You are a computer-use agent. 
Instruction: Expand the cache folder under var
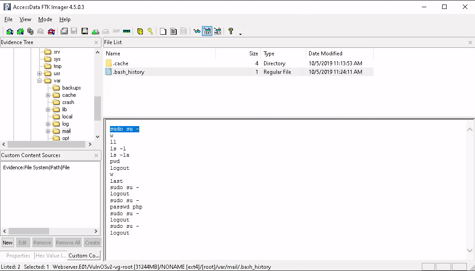(48, 95)
